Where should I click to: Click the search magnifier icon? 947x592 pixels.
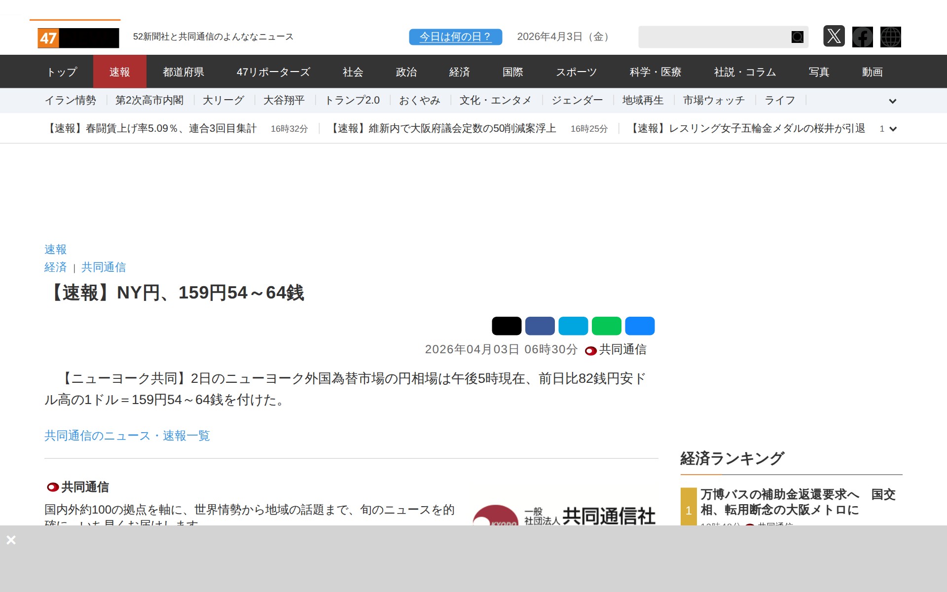[797, 37]
